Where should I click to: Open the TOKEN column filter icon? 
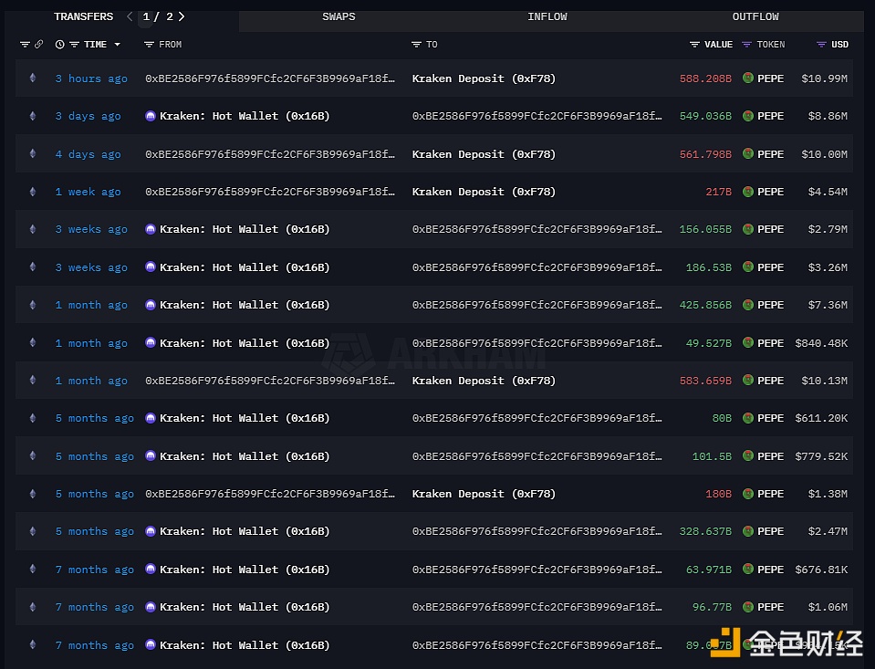click(x=746, y=45)
